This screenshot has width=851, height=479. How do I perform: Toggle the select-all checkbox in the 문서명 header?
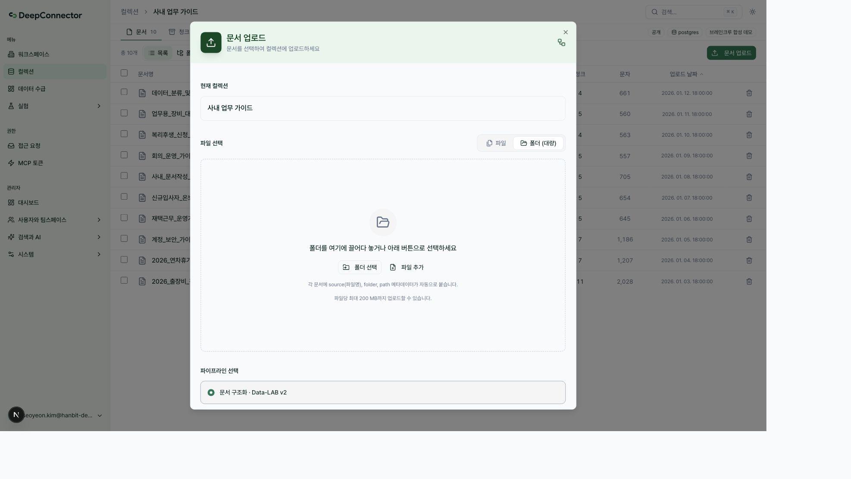coord(124,73)
